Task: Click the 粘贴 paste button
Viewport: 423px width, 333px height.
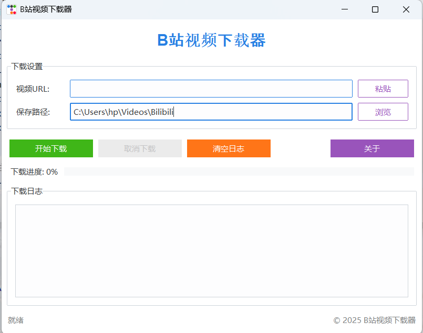Action: click(383, 89)
